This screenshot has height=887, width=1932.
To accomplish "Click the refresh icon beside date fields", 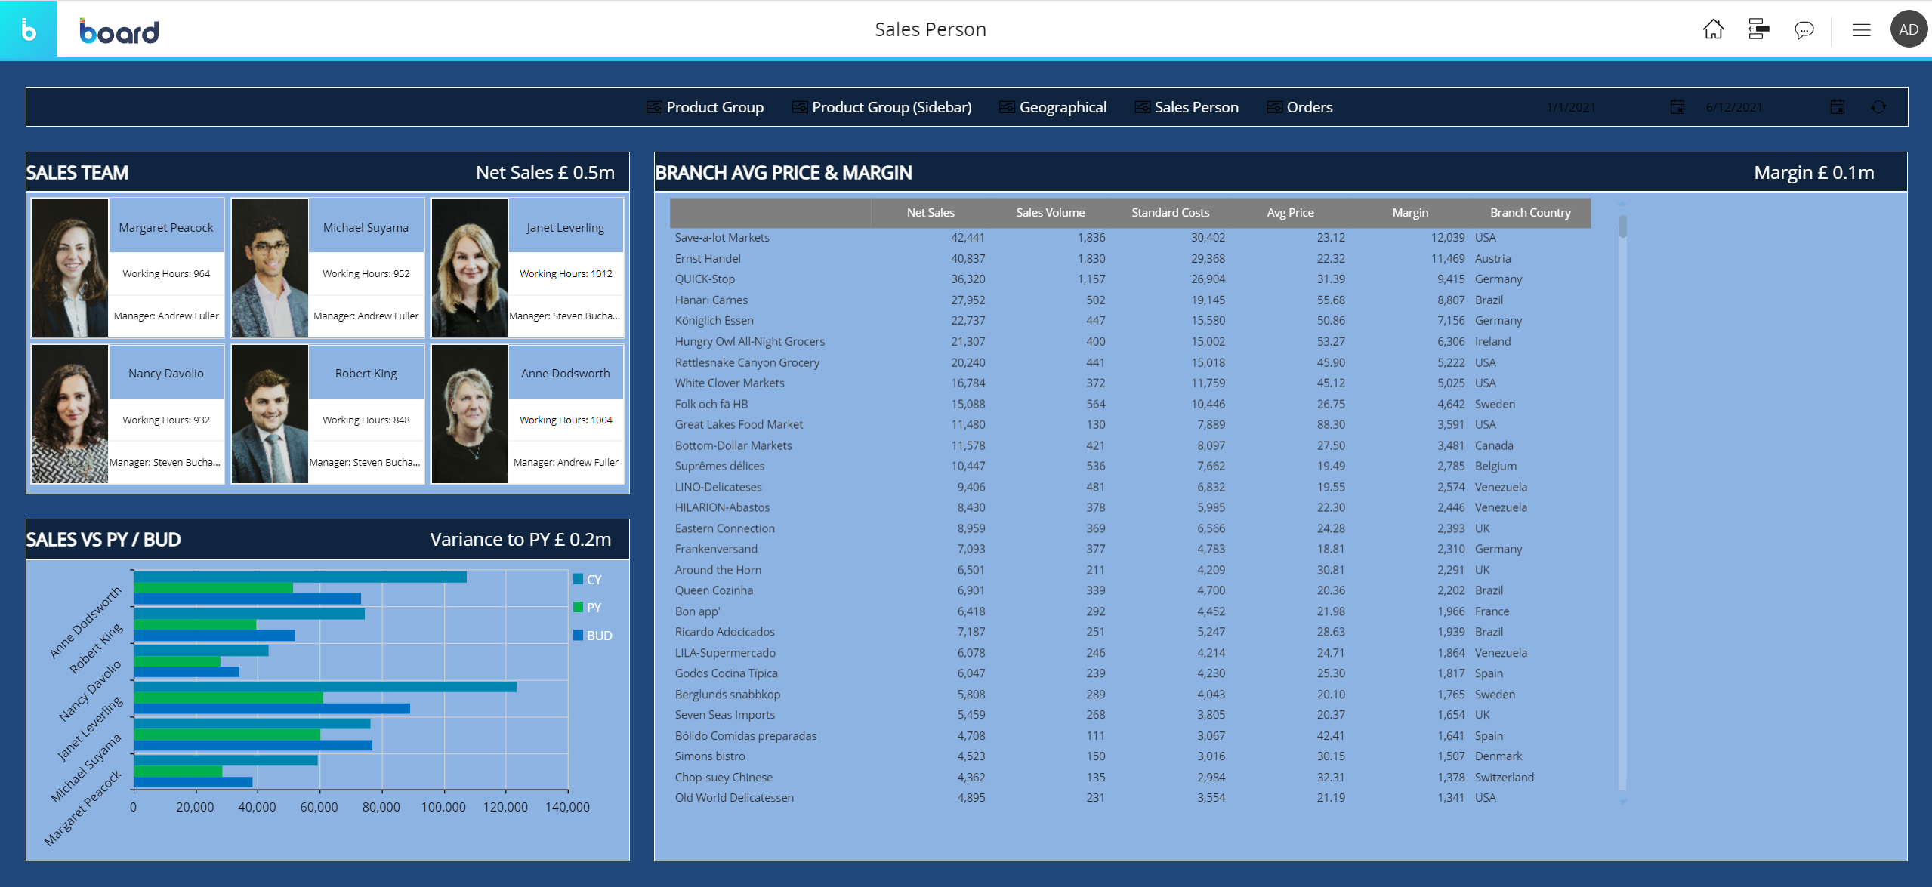I will click(x=1878, y=107).
